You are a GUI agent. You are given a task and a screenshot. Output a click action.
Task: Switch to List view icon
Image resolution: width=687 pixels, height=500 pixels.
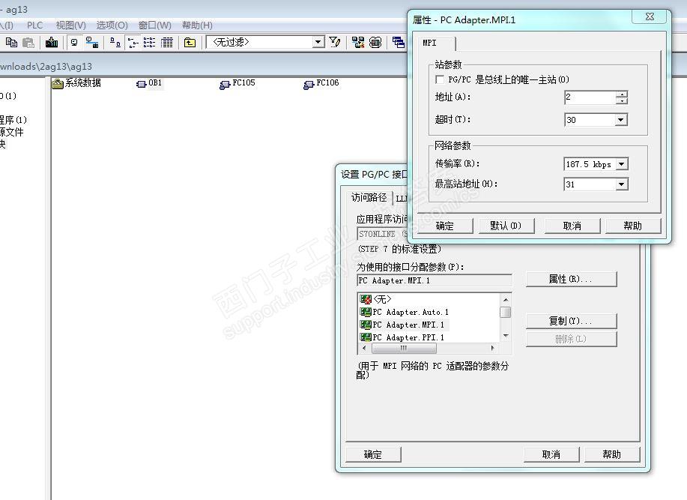[x=149, y=43]
